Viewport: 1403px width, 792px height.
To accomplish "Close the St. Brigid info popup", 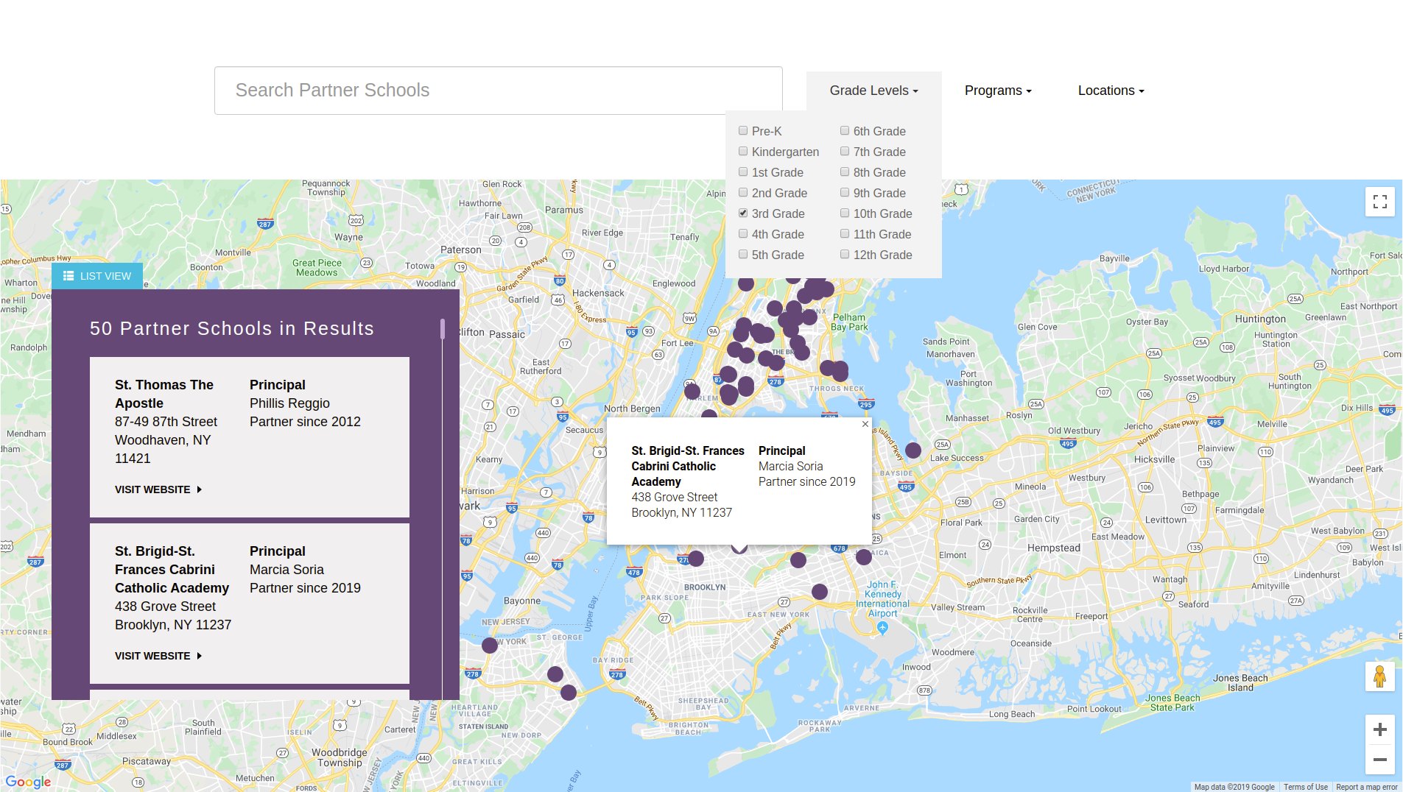I will tap(865, 424).
